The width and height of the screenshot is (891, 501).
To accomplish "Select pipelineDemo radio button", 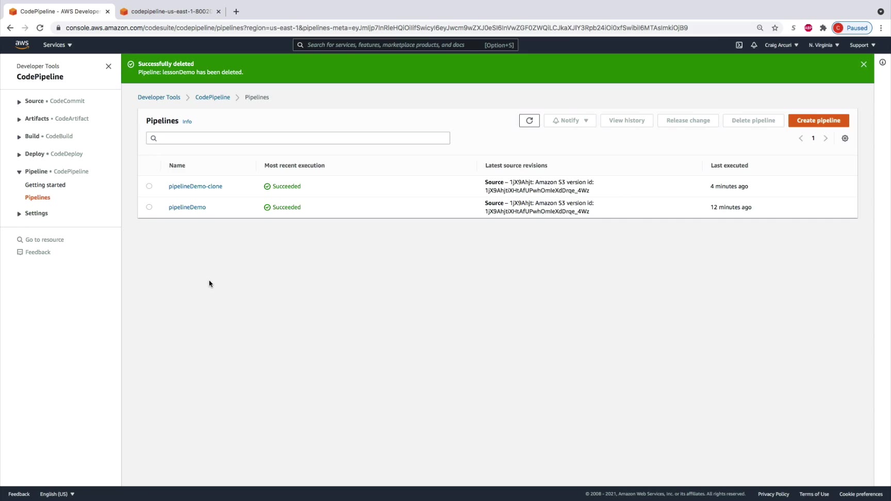I will tap(149, 207).
